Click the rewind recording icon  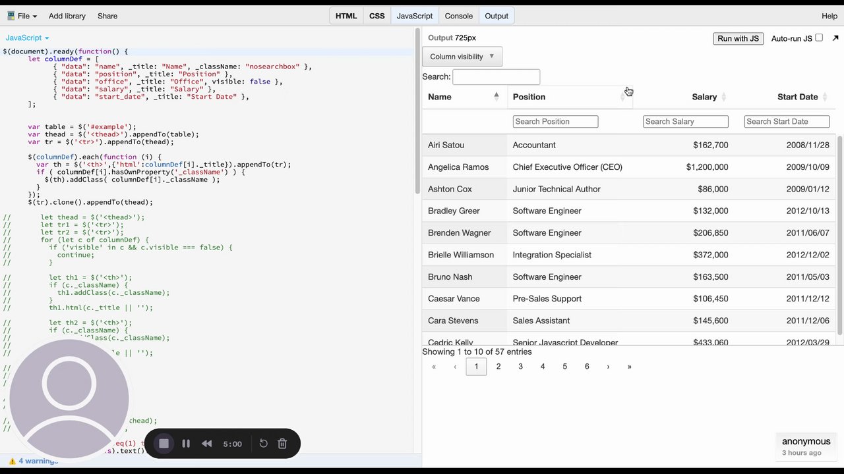(207, 444)
